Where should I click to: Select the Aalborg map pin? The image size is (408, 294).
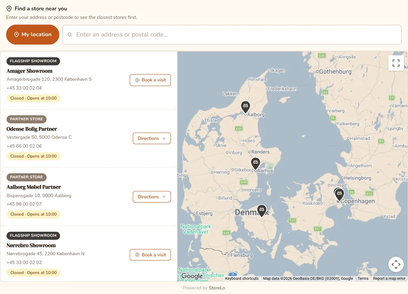245,106
